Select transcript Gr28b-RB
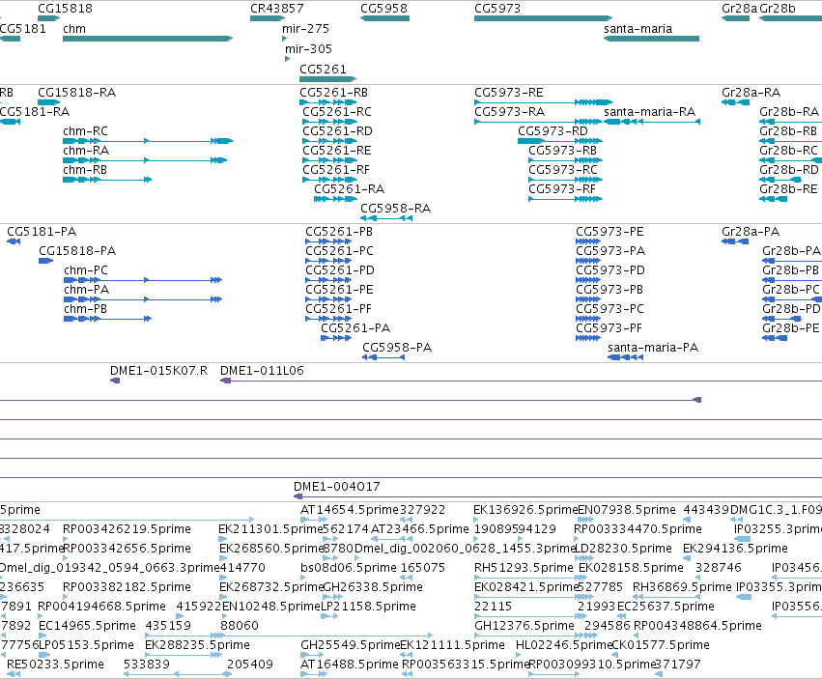The height and width of the screenshot is (679, 822). point(790,140)
